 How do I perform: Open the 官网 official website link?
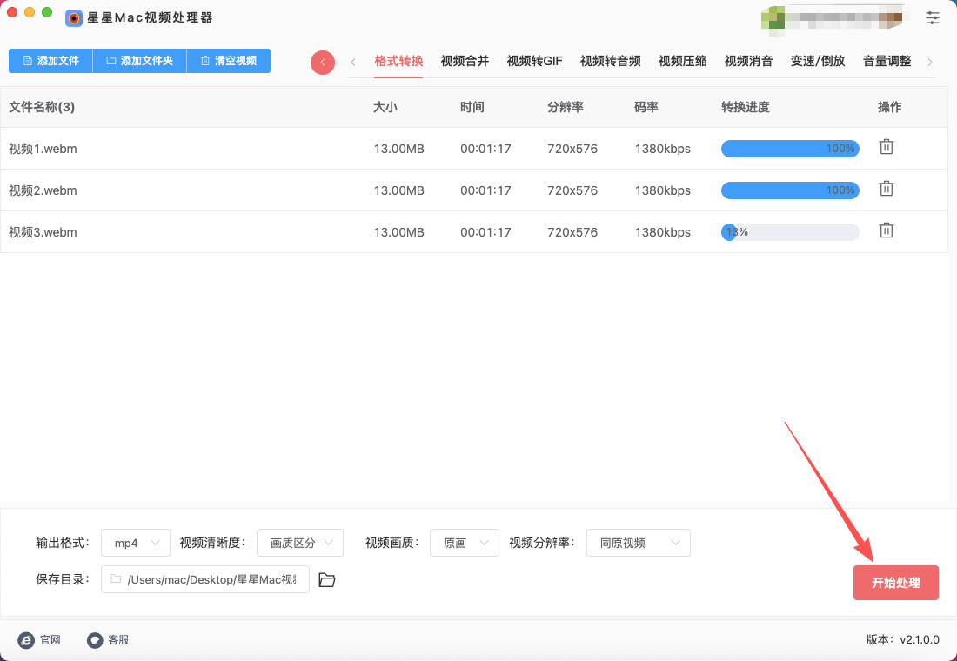(39, 640)
